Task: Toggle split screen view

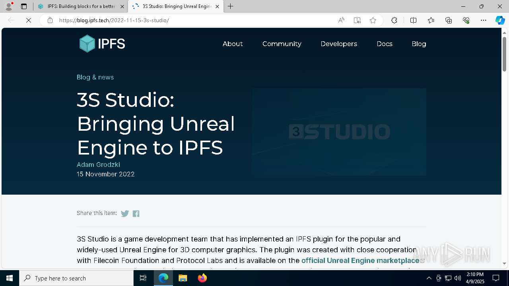Action: click(413, 20)
